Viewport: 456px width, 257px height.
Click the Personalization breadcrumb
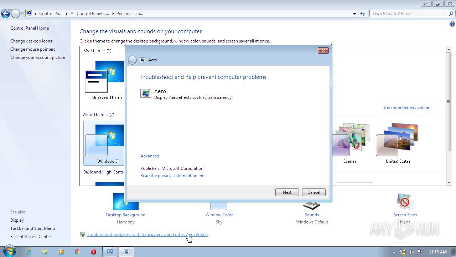[130, 14]
